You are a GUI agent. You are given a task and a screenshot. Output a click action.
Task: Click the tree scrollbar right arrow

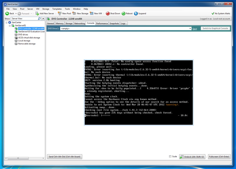[x=43, y=158]
